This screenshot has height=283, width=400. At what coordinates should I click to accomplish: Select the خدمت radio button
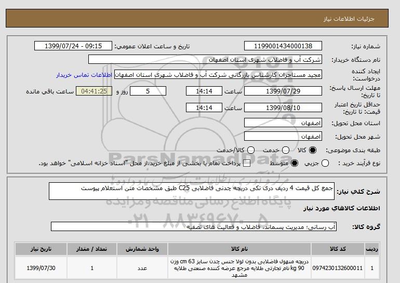[x=286, y=150]
